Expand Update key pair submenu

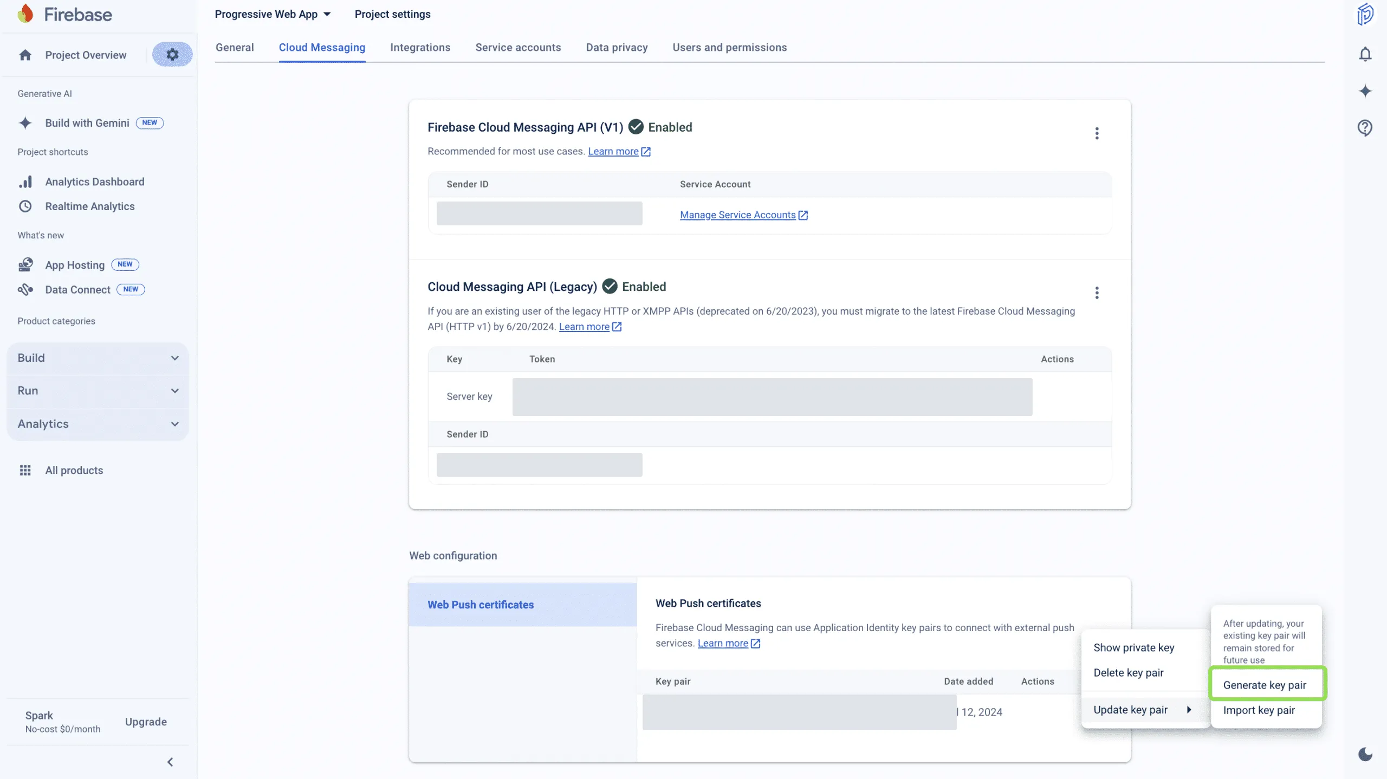[x=1145, y=710]
